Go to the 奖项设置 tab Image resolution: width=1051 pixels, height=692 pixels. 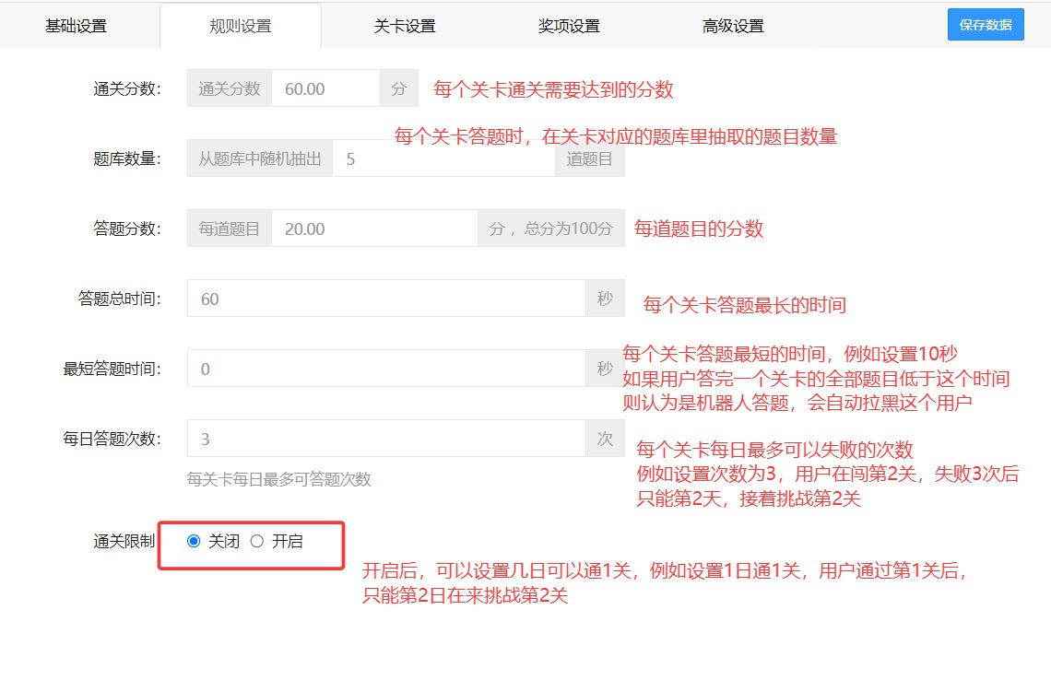click(569, 26)
